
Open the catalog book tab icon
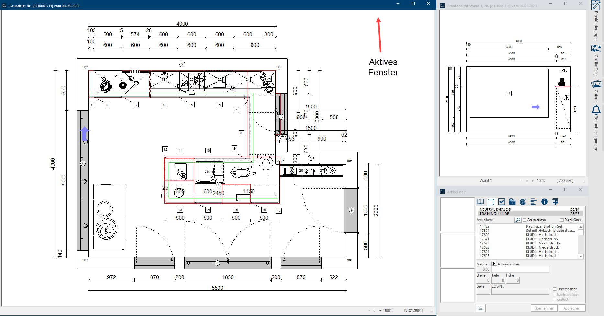pos(481,202)
